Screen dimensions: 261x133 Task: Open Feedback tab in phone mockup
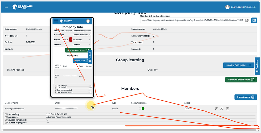[x=90, y=57]
